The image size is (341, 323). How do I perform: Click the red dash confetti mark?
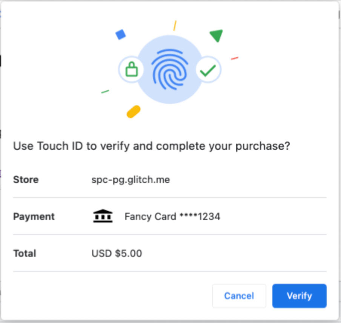[234, 58]
